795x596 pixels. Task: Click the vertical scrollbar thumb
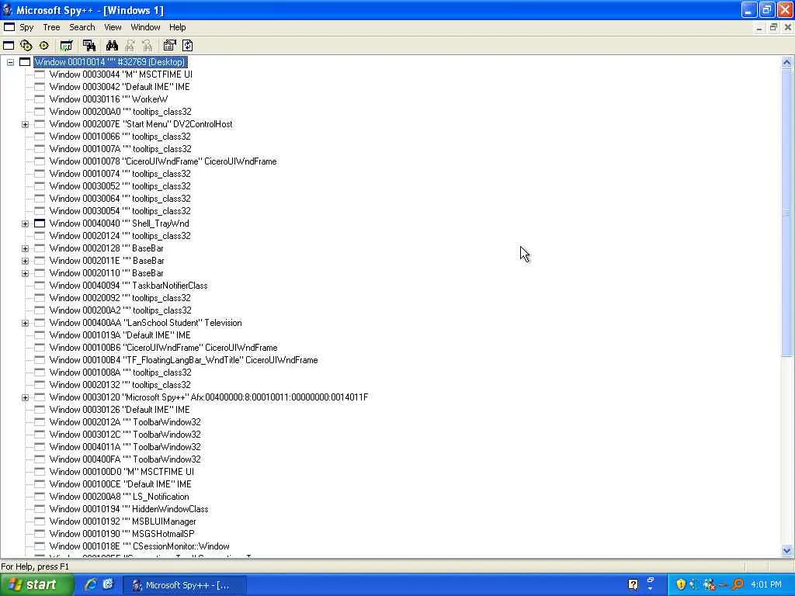point(786,213)
